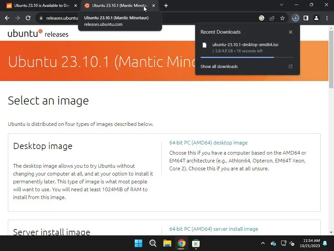The height and width of the screenshot is (251, 334).
Task: Open '64-bit PC (AMD64) server install image' link
Action: [x=214, y=229]
